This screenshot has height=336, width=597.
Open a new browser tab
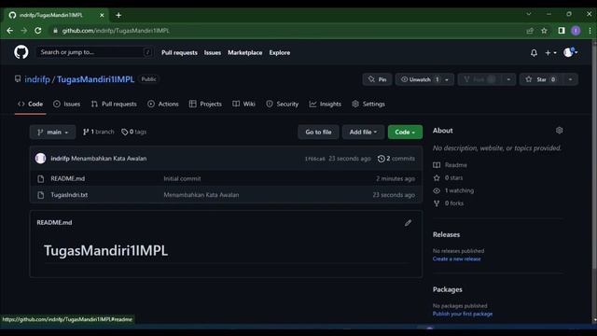tap(118, 15)
